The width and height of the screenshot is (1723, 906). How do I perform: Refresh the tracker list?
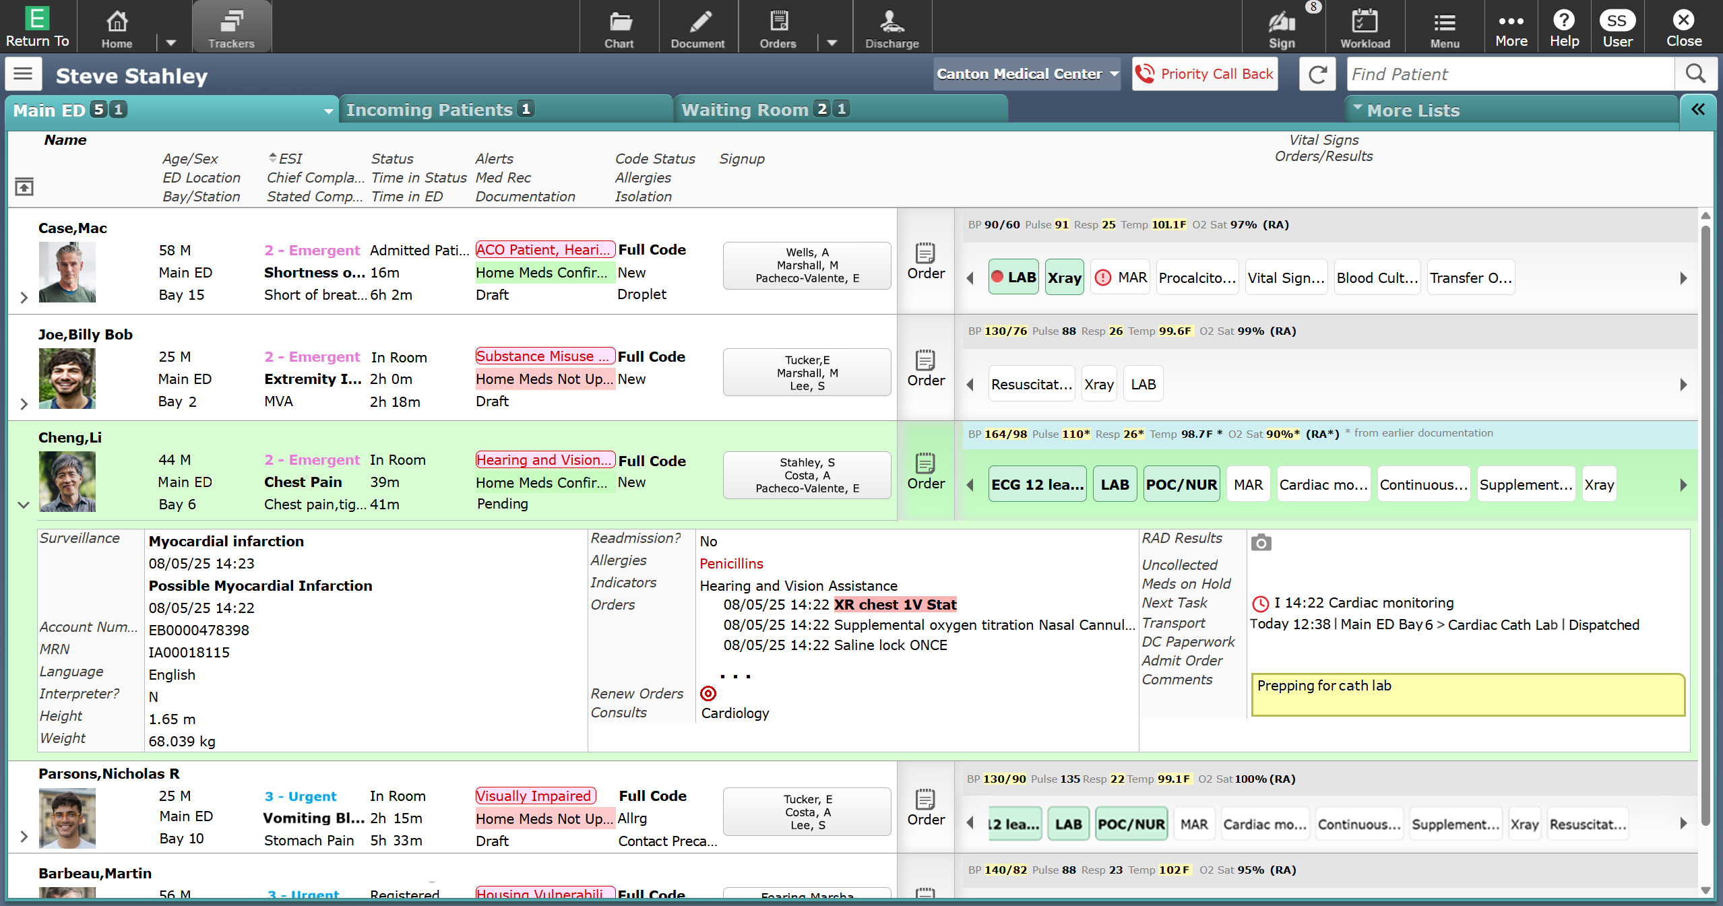click(x=1317, y=74)
